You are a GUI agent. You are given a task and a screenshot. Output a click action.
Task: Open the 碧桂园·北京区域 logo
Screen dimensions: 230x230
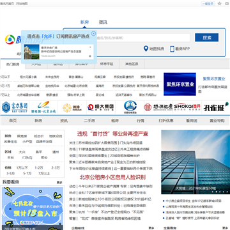pyautogui.click(x=43, y=107)
